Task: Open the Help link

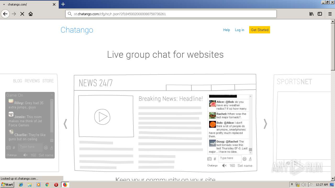Action: tap(226, 30)
